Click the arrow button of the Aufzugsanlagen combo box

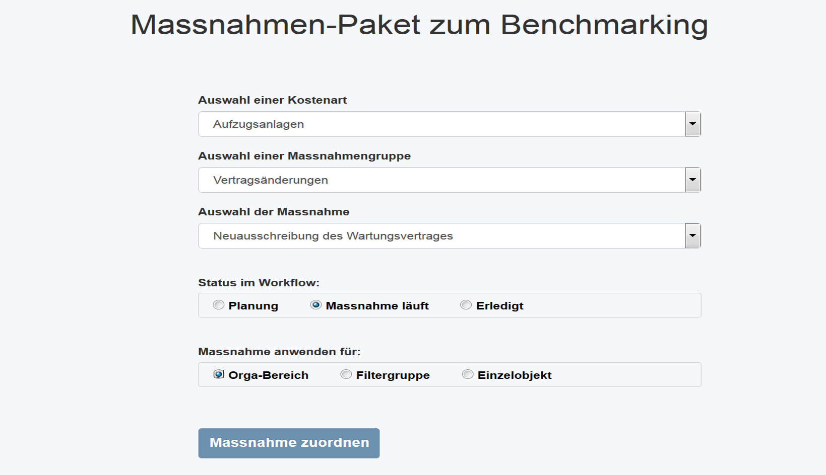tap(692, 124)
